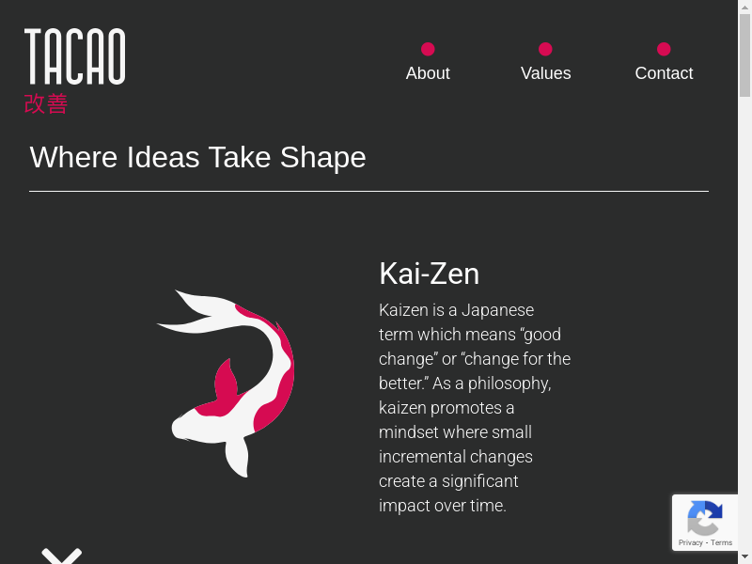Screen dimensions: 752x564
Task: Click the reCAPTCHA logo badge
Action: pos(704,517)
